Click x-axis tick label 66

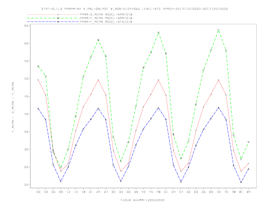(x=204, y=192)
